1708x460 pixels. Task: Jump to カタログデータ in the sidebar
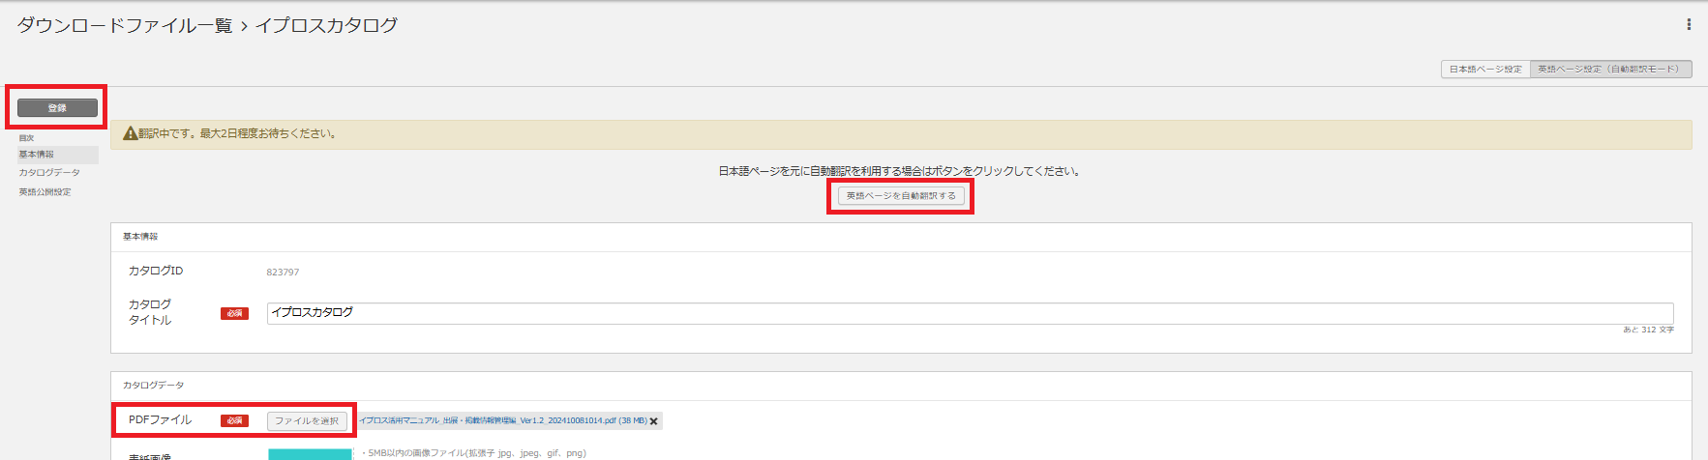[49, 173]
